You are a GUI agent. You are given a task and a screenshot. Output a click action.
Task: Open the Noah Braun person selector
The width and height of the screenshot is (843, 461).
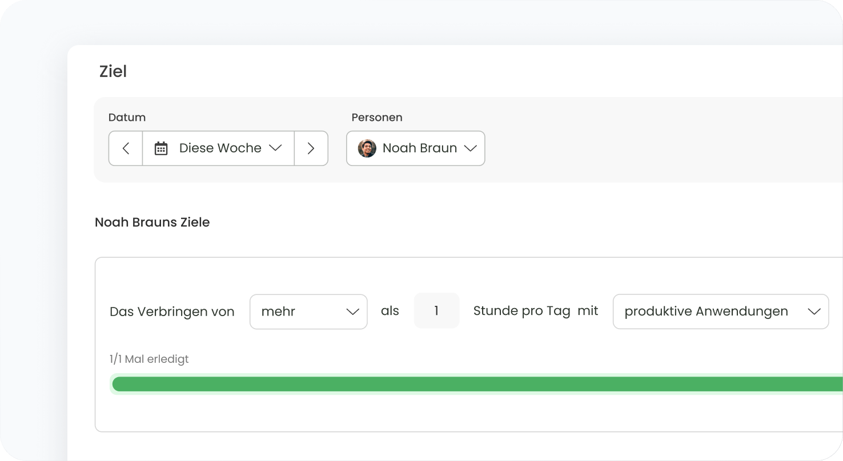tap(419, 148)
